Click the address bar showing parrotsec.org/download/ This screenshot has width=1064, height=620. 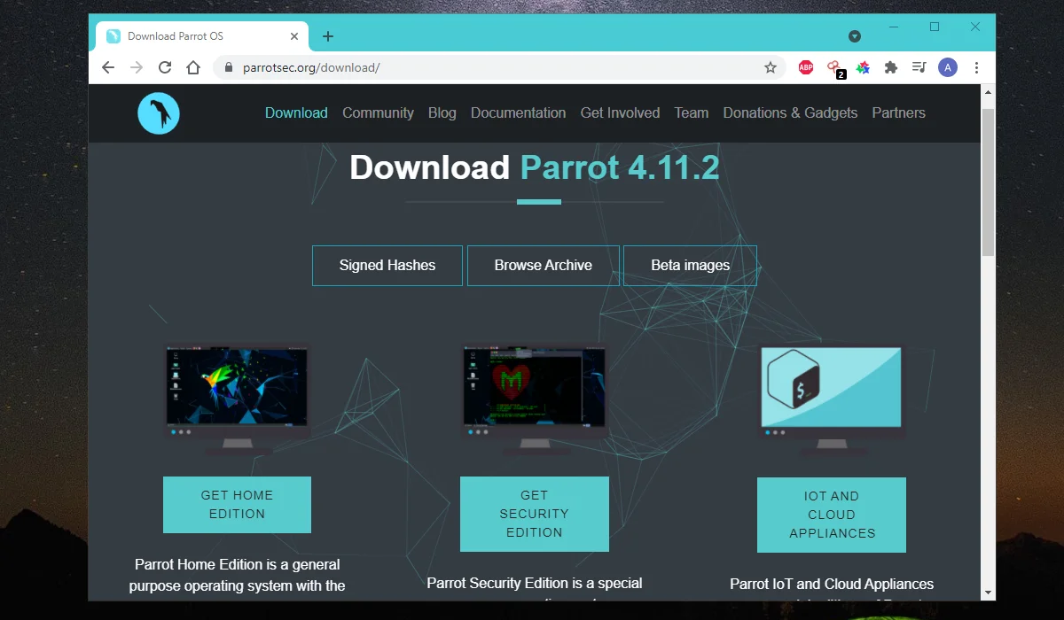[x=499, y=67]
